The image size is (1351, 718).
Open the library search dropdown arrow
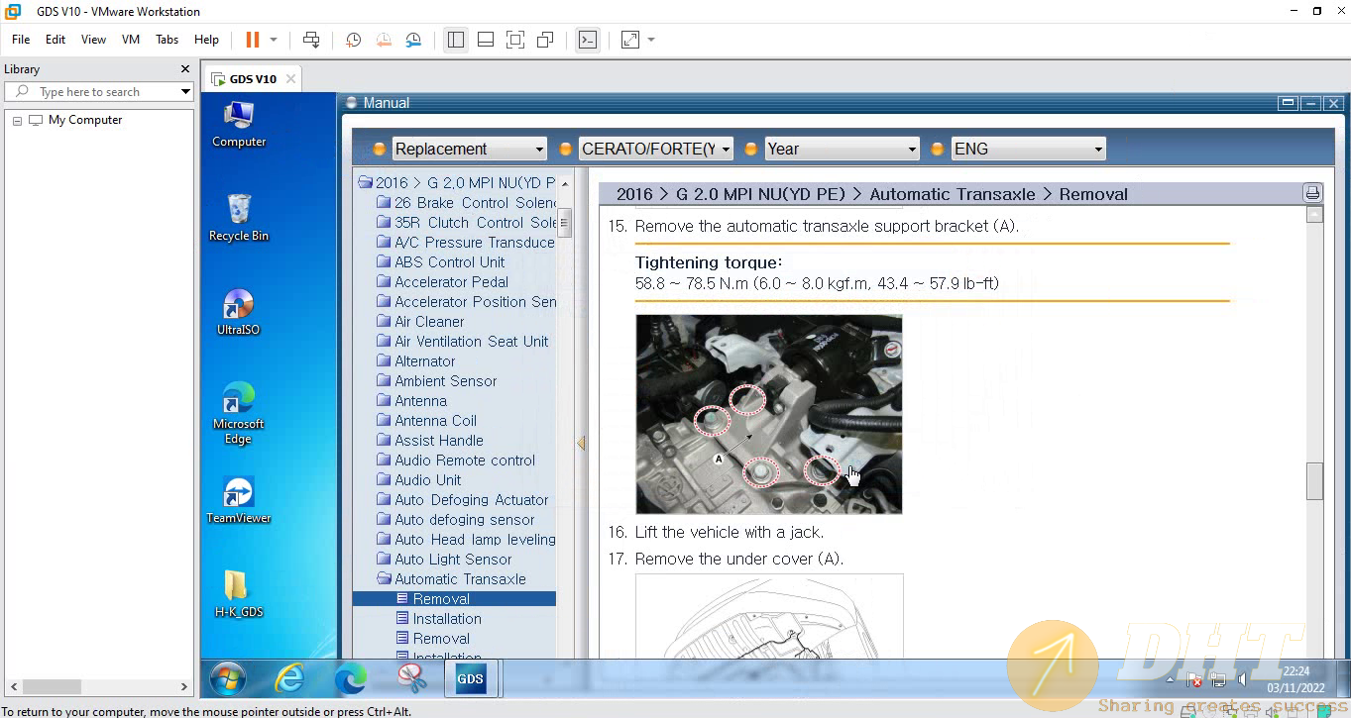(185, 92)
